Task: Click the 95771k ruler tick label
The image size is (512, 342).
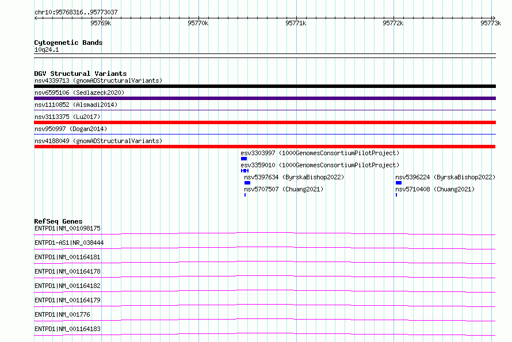Action: click(296, 23)
